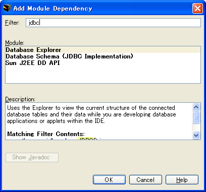Click the description scrollbar down arrow
This screenshot has width=206, height=192.
(x=196, y=135)
